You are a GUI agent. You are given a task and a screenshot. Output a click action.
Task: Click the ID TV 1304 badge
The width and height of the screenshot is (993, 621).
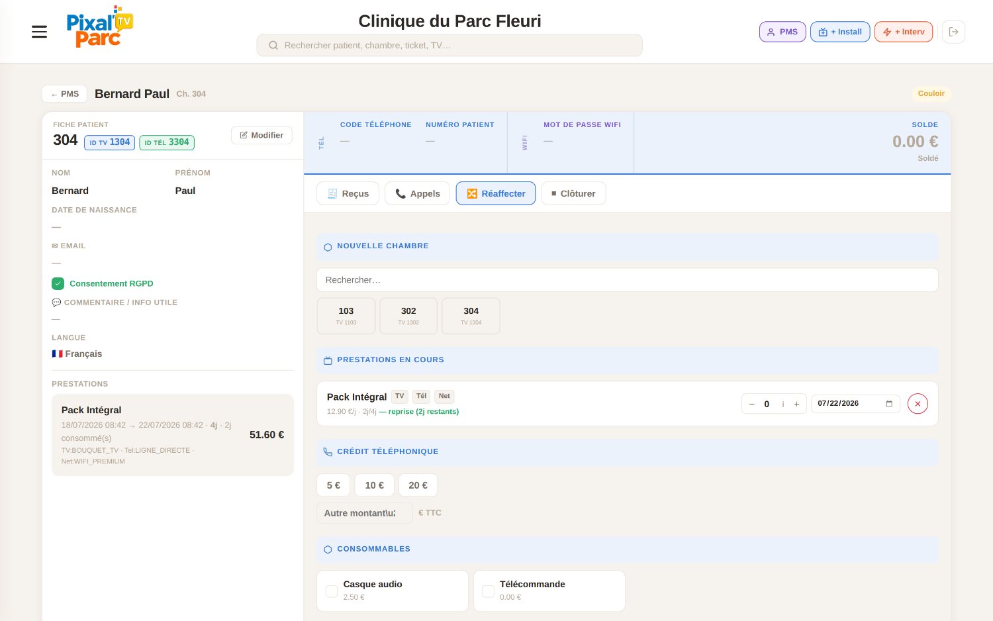[110, 142]
